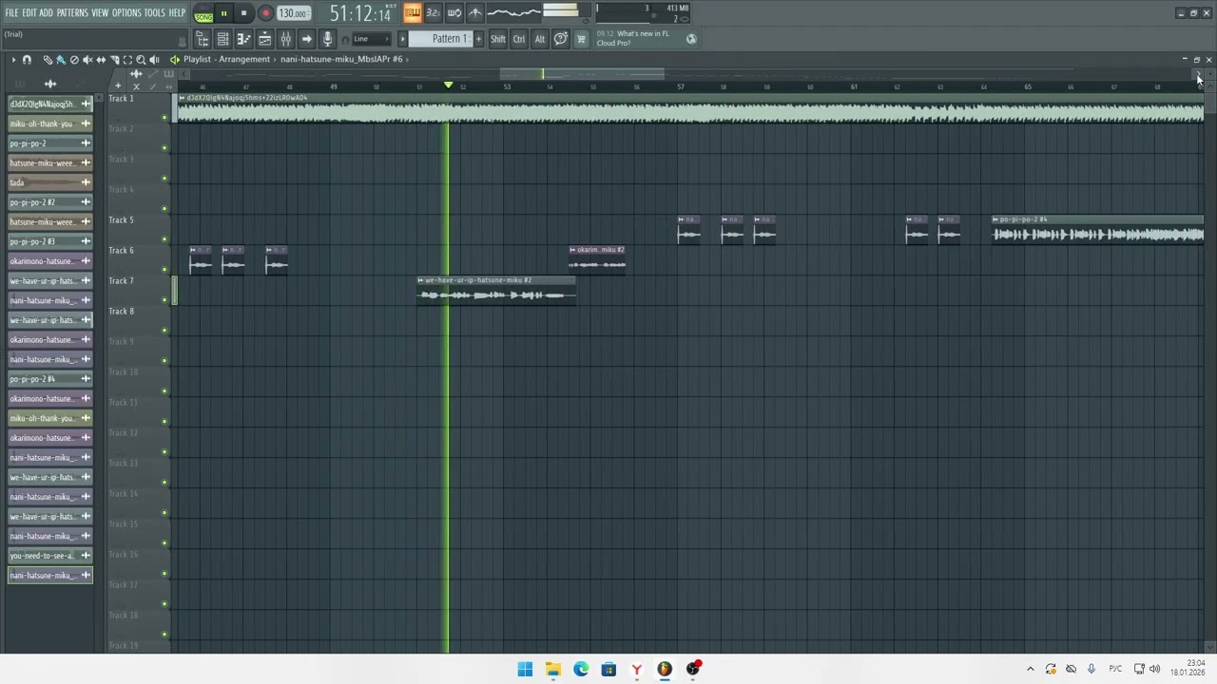
Task: Select the tada clip in picker
Action: 50,182
